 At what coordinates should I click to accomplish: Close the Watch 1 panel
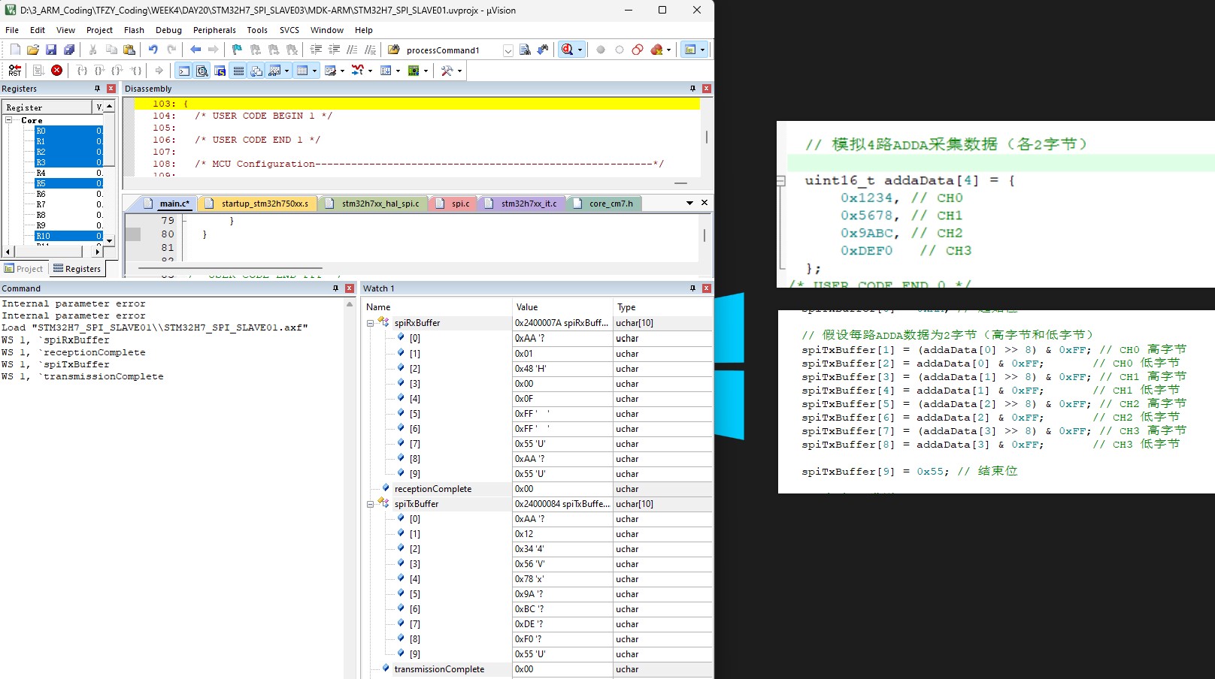[707, 288]
